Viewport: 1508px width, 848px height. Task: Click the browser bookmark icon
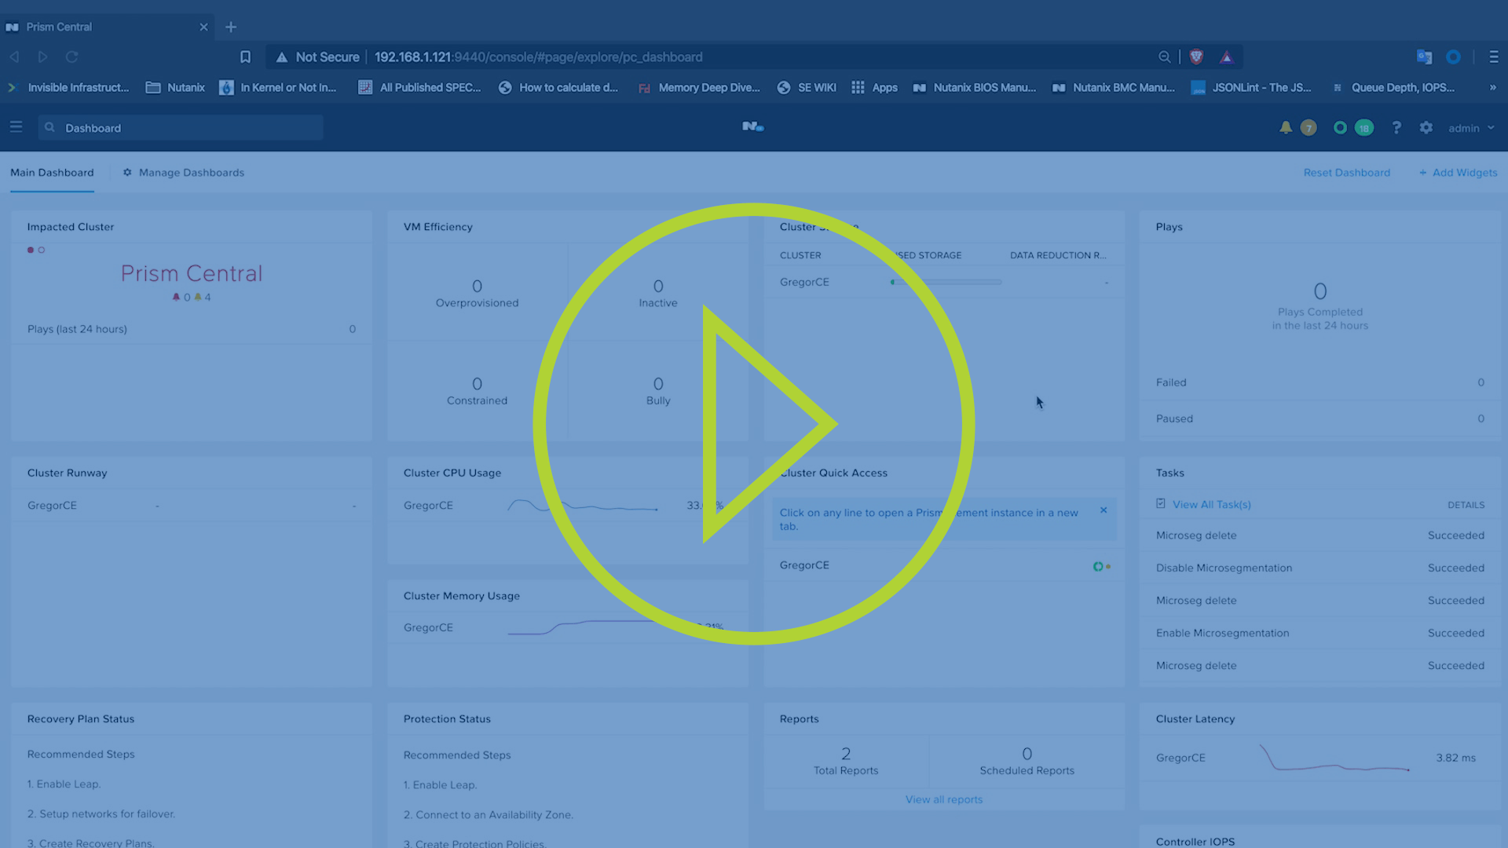click(x=245, y=57)
